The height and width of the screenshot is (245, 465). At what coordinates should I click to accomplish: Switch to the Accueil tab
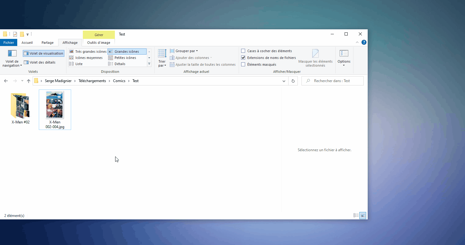pyautogui.click(x=27, y=43)
